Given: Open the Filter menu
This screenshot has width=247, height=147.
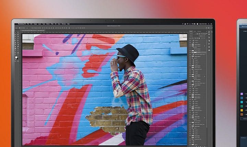Looking at the screenshot, I should (52, 24).
